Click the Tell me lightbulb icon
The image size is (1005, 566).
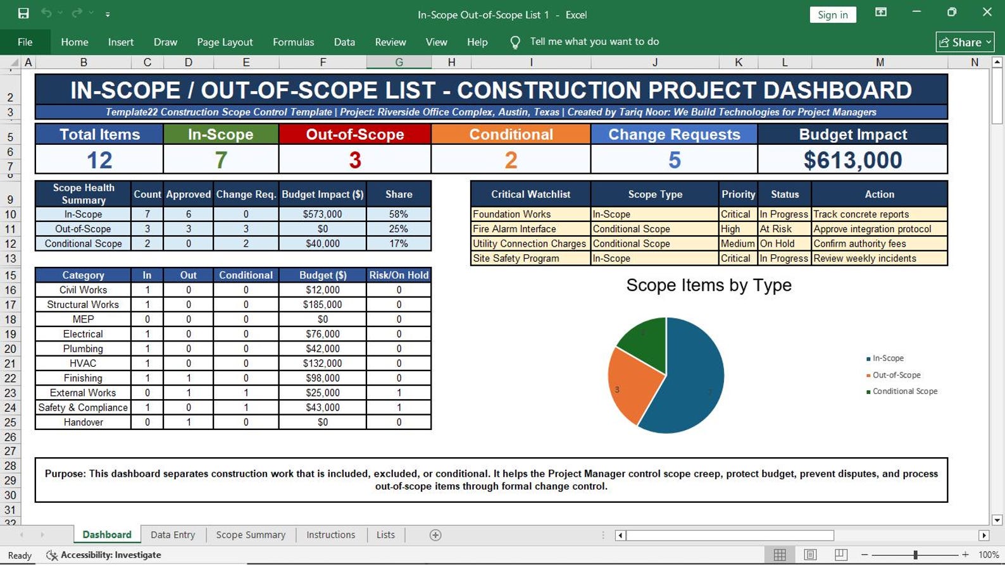515,42
